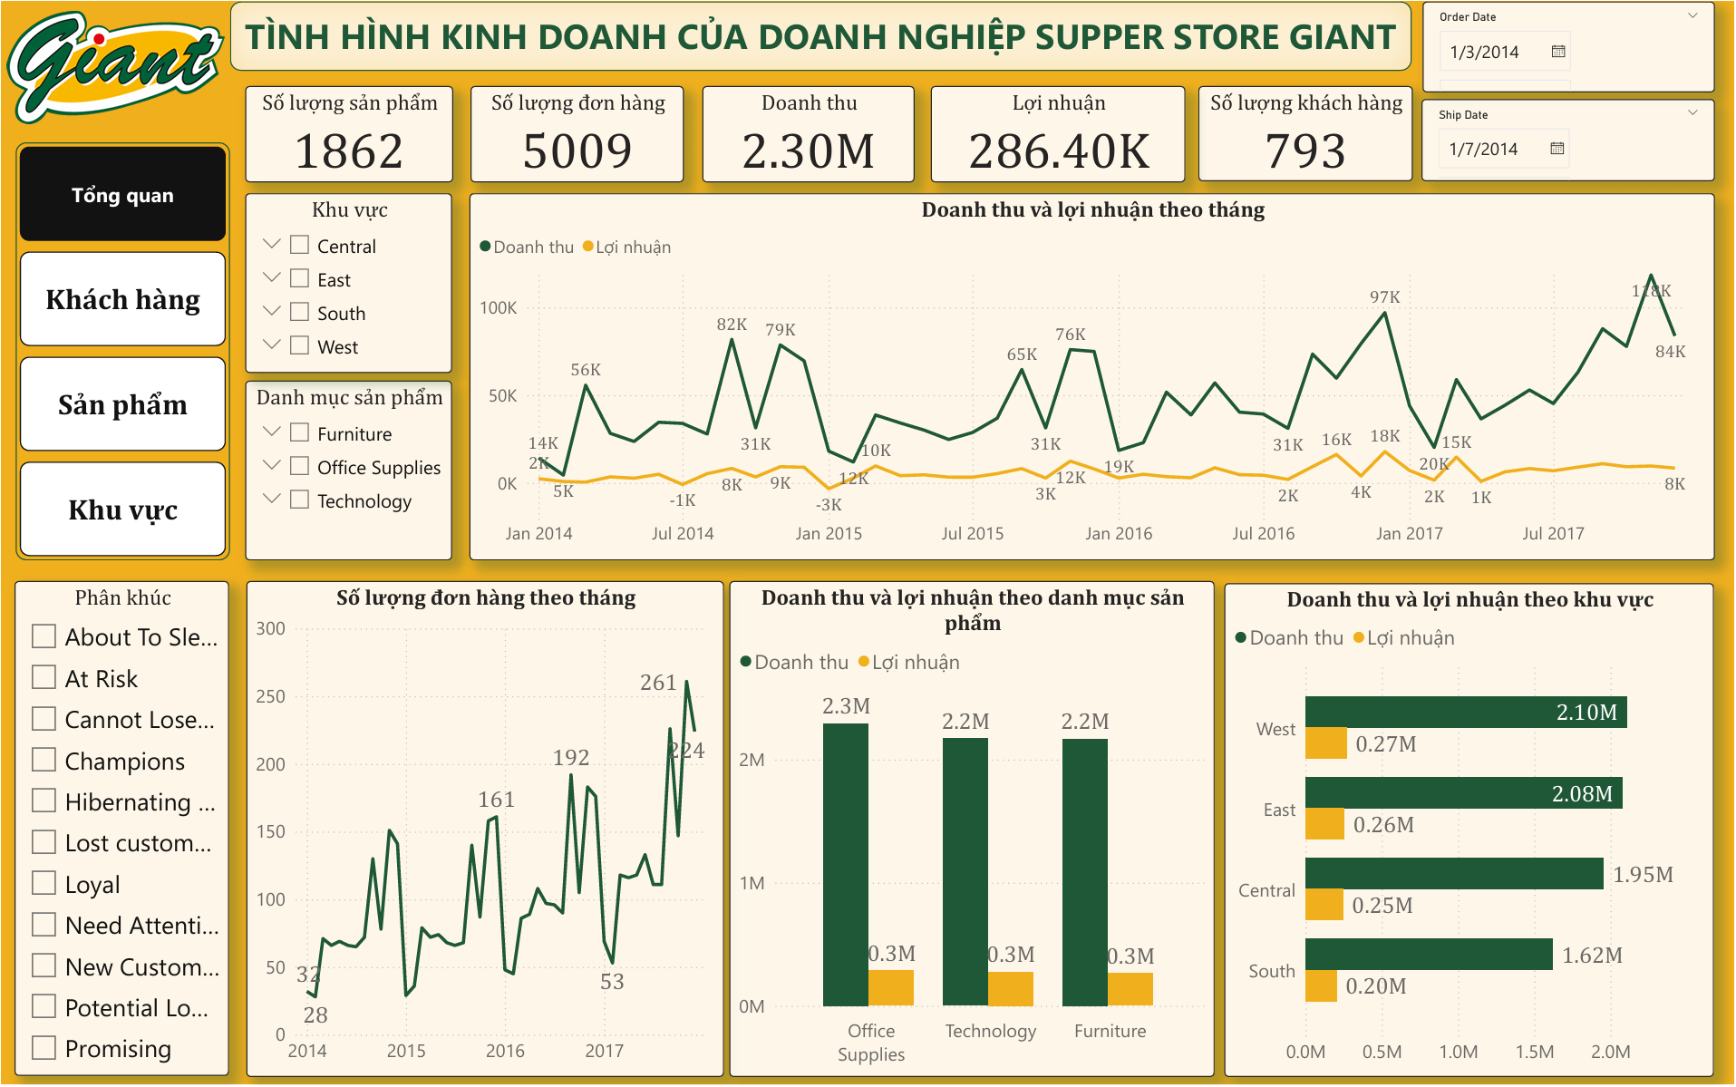Open the Tổng quan page
The image size is (1736, 1087).
pyautogui.click(x=122, y=194)
